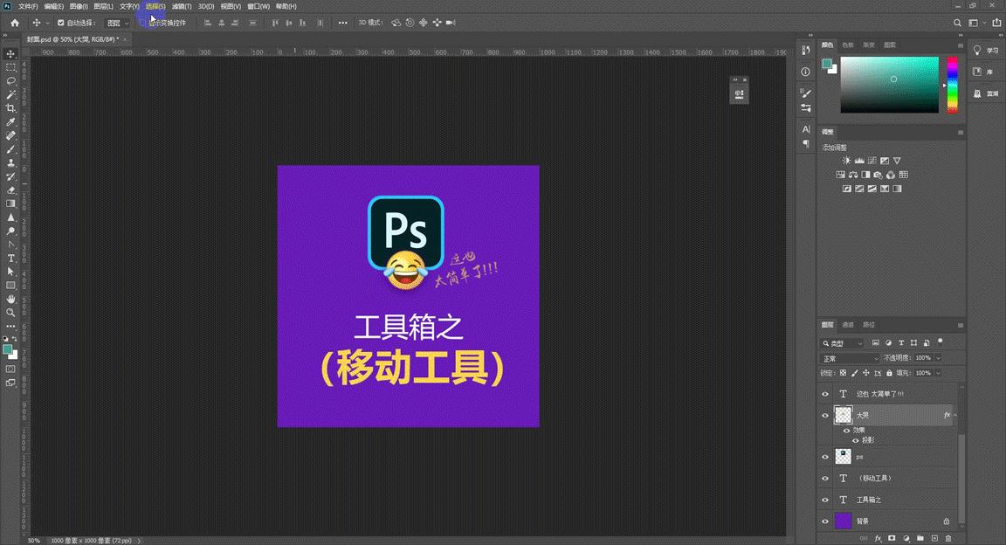Activate the Horizontal Type tool

(x=10, y=259)
